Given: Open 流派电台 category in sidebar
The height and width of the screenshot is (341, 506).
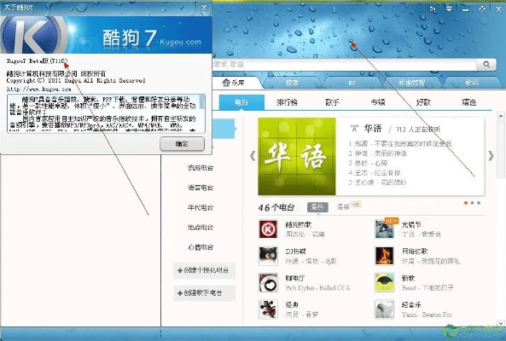Looking at the screenshot, I should click(201, 168).
